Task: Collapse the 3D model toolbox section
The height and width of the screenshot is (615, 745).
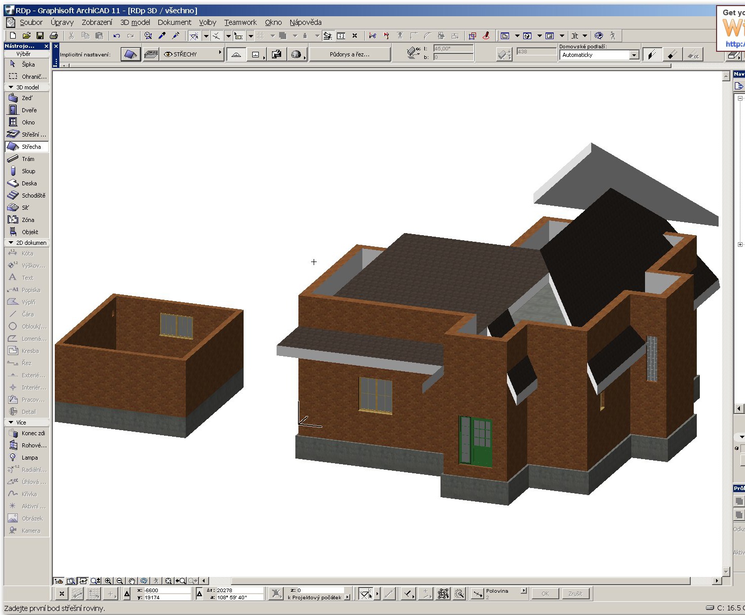Action: (11, 87)
